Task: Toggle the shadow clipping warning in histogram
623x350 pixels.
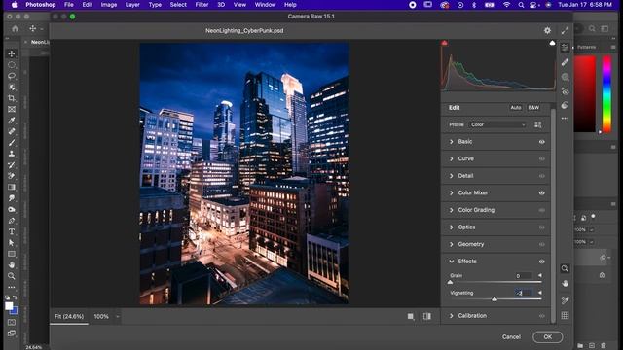Action: pos(444,43)
